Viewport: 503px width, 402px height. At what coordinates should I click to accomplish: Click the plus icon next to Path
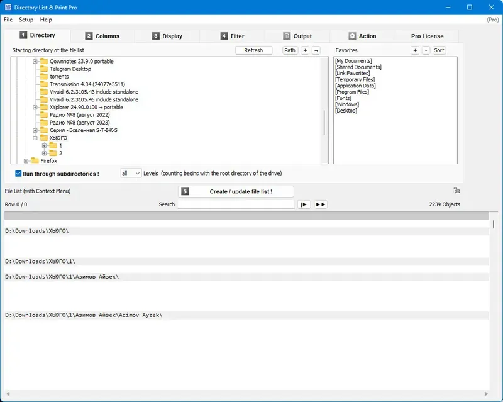pyautogui.click(x=305, y=50)
